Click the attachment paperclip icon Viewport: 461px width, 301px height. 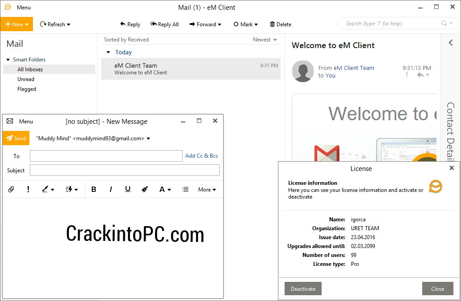pyautogui.click(x=11, y=189)
